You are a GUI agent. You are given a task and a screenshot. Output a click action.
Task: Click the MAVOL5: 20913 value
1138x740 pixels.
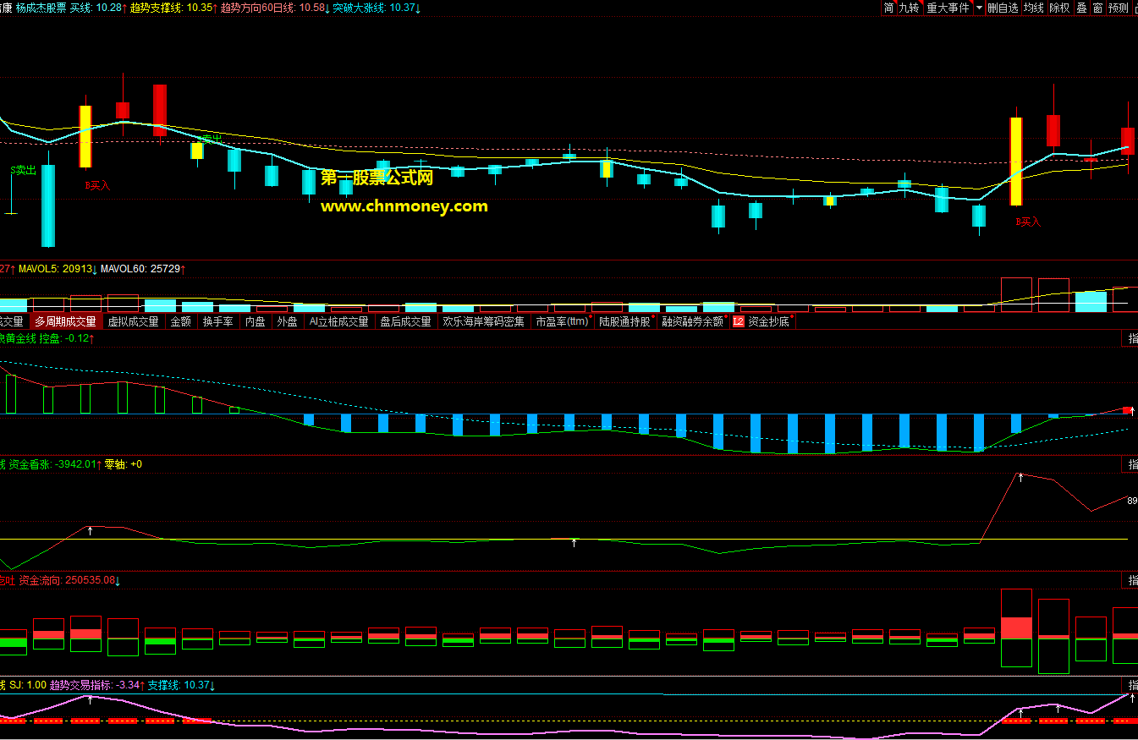click(x=58, y=269)
